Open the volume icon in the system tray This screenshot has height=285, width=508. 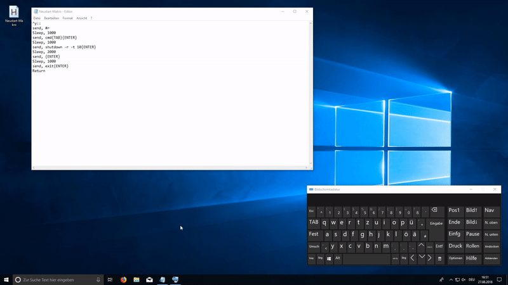click(x=464, y=280)
